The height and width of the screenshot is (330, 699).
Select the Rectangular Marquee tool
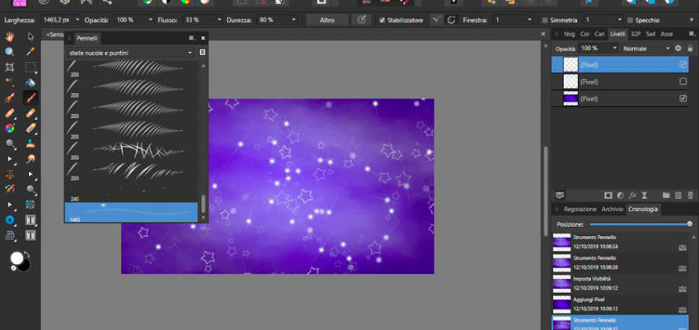point(30,68)
